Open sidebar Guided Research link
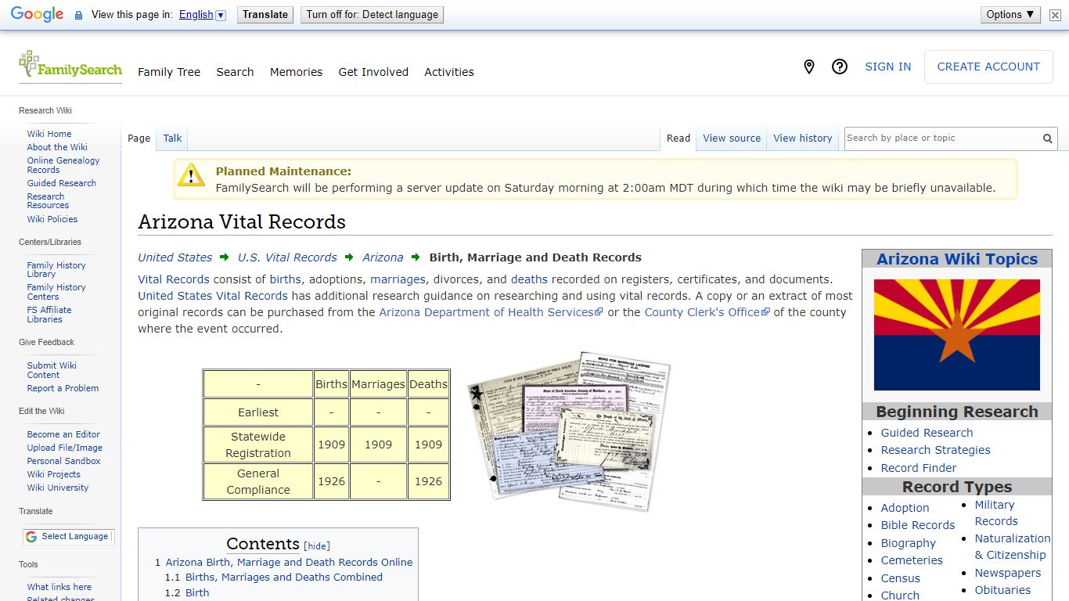 [x=62, y=183]
